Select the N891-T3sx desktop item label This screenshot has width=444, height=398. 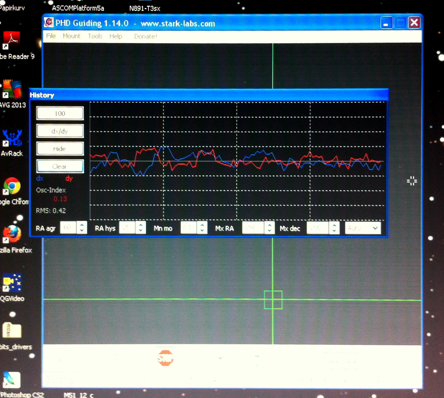click(x=145, y=9)
